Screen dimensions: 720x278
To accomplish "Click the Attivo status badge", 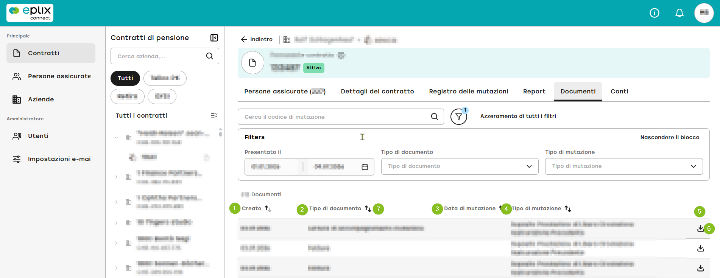I will pos(313,68).
